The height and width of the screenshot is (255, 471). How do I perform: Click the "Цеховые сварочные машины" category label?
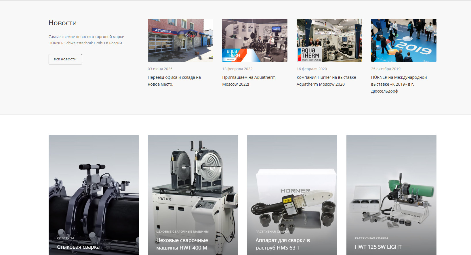(182, 232)
